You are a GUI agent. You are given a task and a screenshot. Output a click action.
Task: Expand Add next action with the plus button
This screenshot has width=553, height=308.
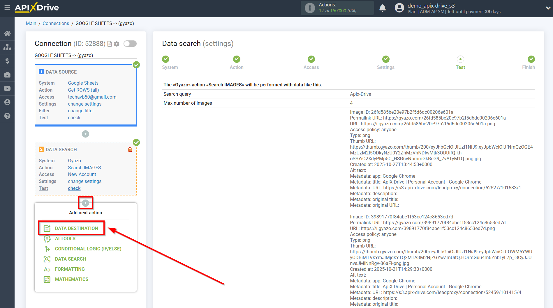point(85,202)
